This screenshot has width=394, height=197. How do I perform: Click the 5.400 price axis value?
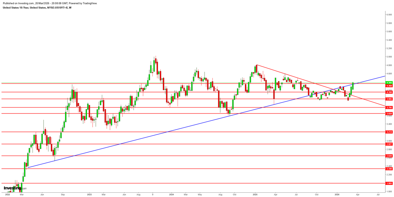(389, 40)
